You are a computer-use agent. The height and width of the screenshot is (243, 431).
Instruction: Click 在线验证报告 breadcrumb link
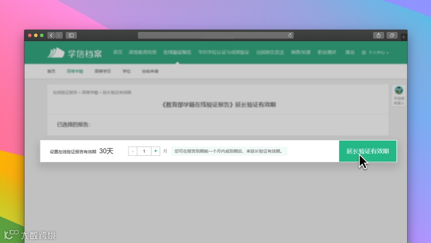pos(65,92)
